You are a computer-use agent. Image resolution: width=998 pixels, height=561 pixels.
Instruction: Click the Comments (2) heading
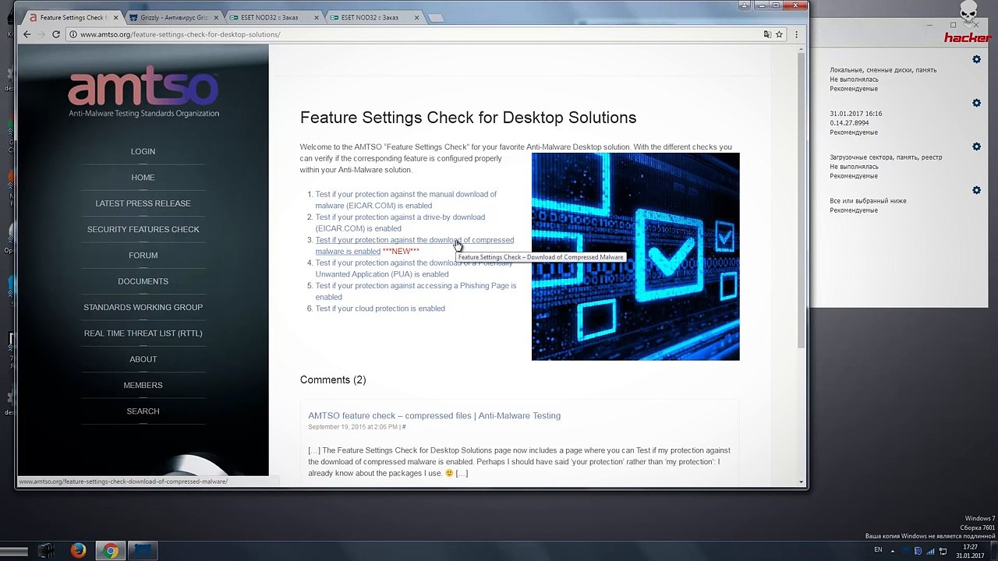(x=333, y=379)
